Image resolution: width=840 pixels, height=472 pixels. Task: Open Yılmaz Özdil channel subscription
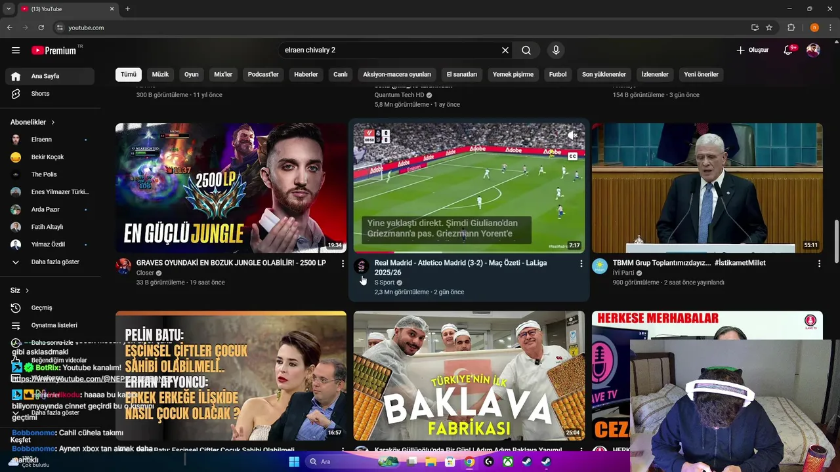click(x=50, y=245)
